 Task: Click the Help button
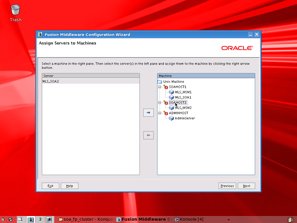(x=70, y=186)
